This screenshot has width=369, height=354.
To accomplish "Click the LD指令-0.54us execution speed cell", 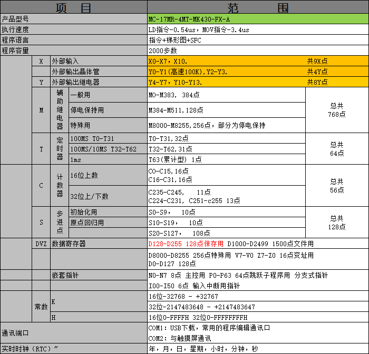I will 199,29.
